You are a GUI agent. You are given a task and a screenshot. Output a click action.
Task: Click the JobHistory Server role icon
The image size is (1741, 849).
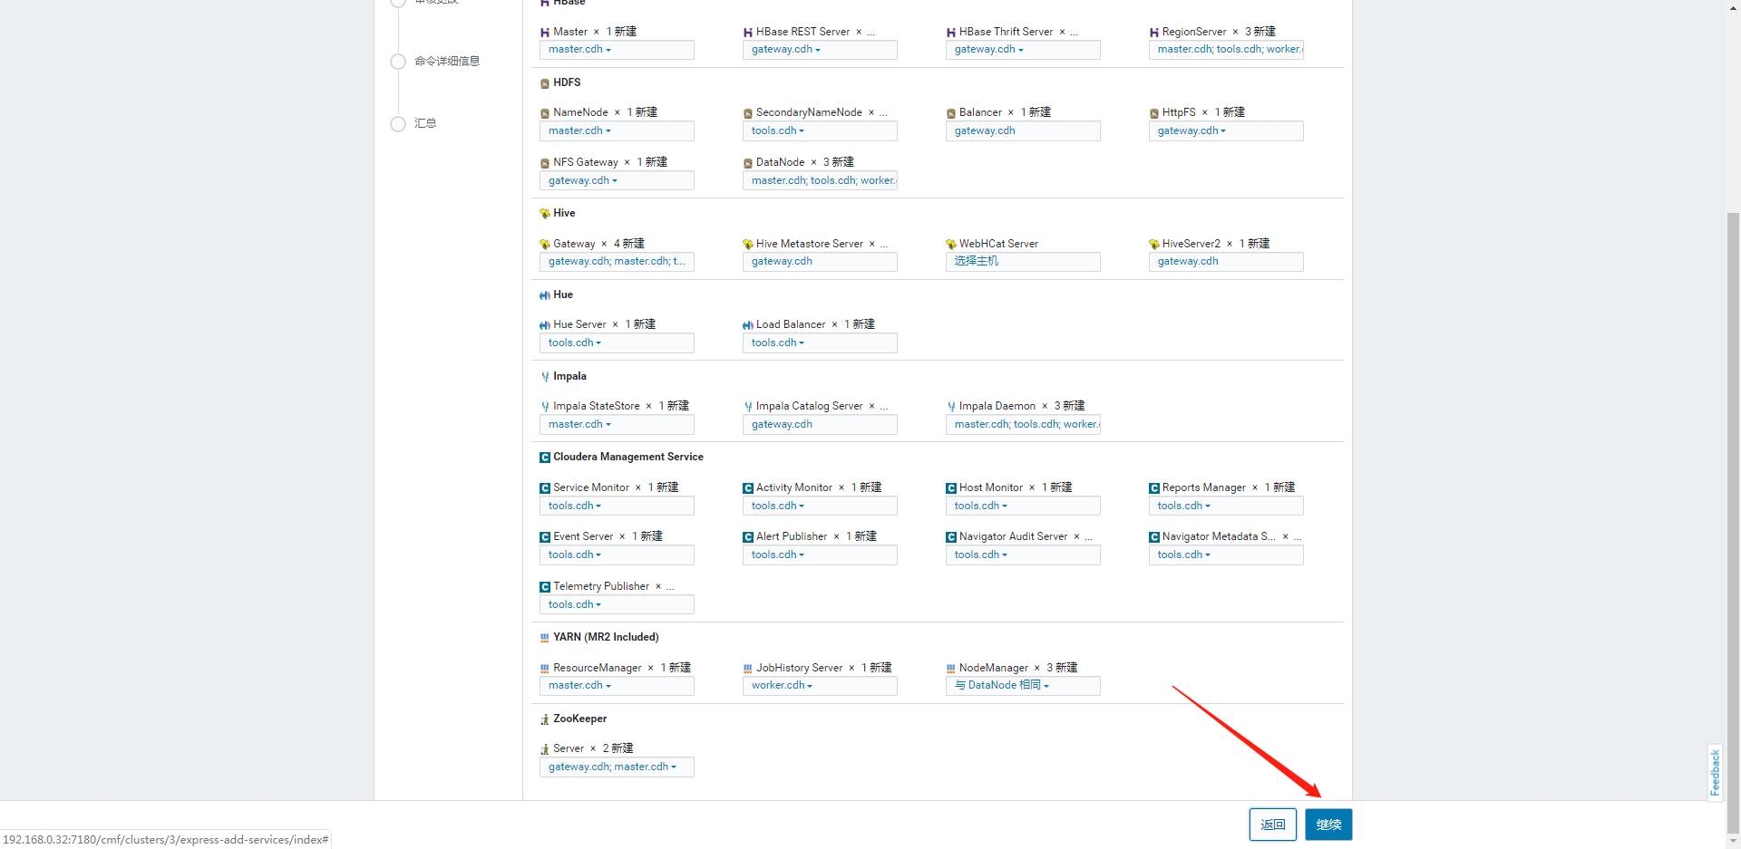pyautogui.click(x=748, y=669)
